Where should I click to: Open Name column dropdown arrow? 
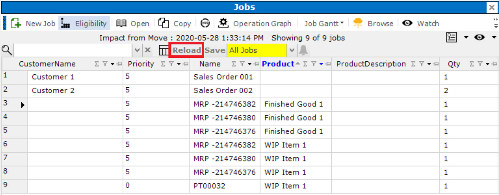[250, 64]
